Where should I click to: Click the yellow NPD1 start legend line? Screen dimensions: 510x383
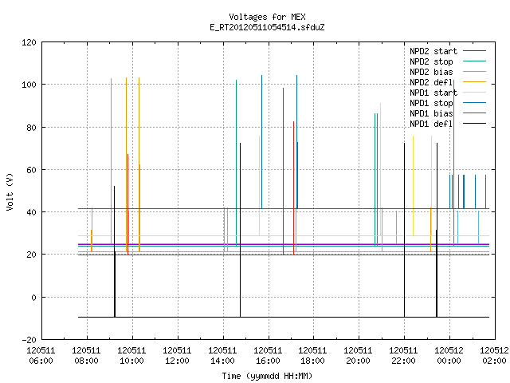pyautogui.click(x=474, y=93)
